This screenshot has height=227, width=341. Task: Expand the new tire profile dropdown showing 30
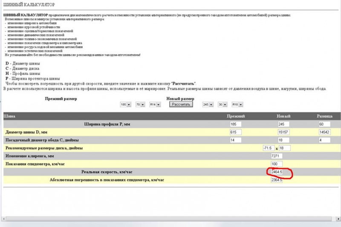coord(222,104)
